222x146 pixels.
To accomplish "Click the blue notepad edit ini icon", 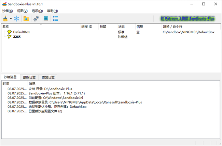I will pyautogui.click(x=46, y=19).
